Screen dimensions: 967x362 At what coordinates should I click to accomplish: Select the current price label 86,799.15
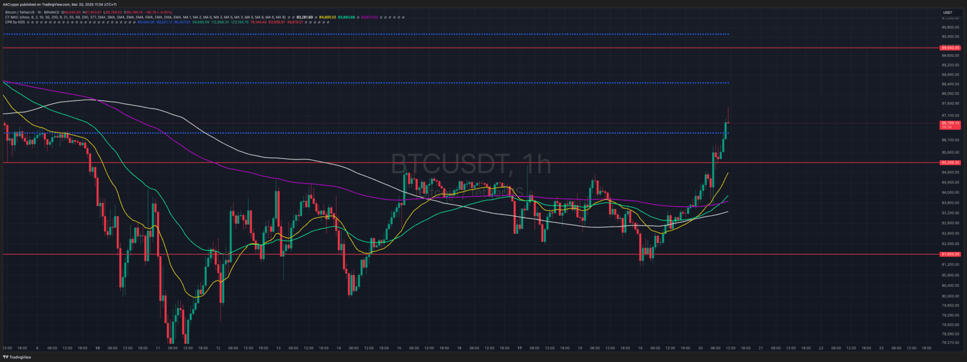click(x=950, y=123)
